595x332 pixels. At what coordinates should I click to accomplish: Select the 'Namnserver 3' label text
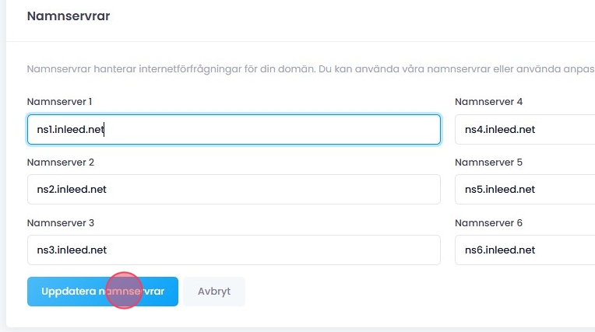pyautogui.click(x=60, y=223)
